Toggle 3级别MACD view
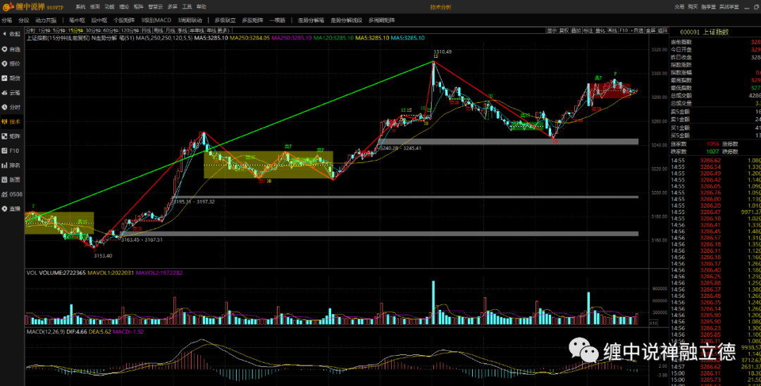This screenshot has height=386, width=761. (x=156, y=20)
